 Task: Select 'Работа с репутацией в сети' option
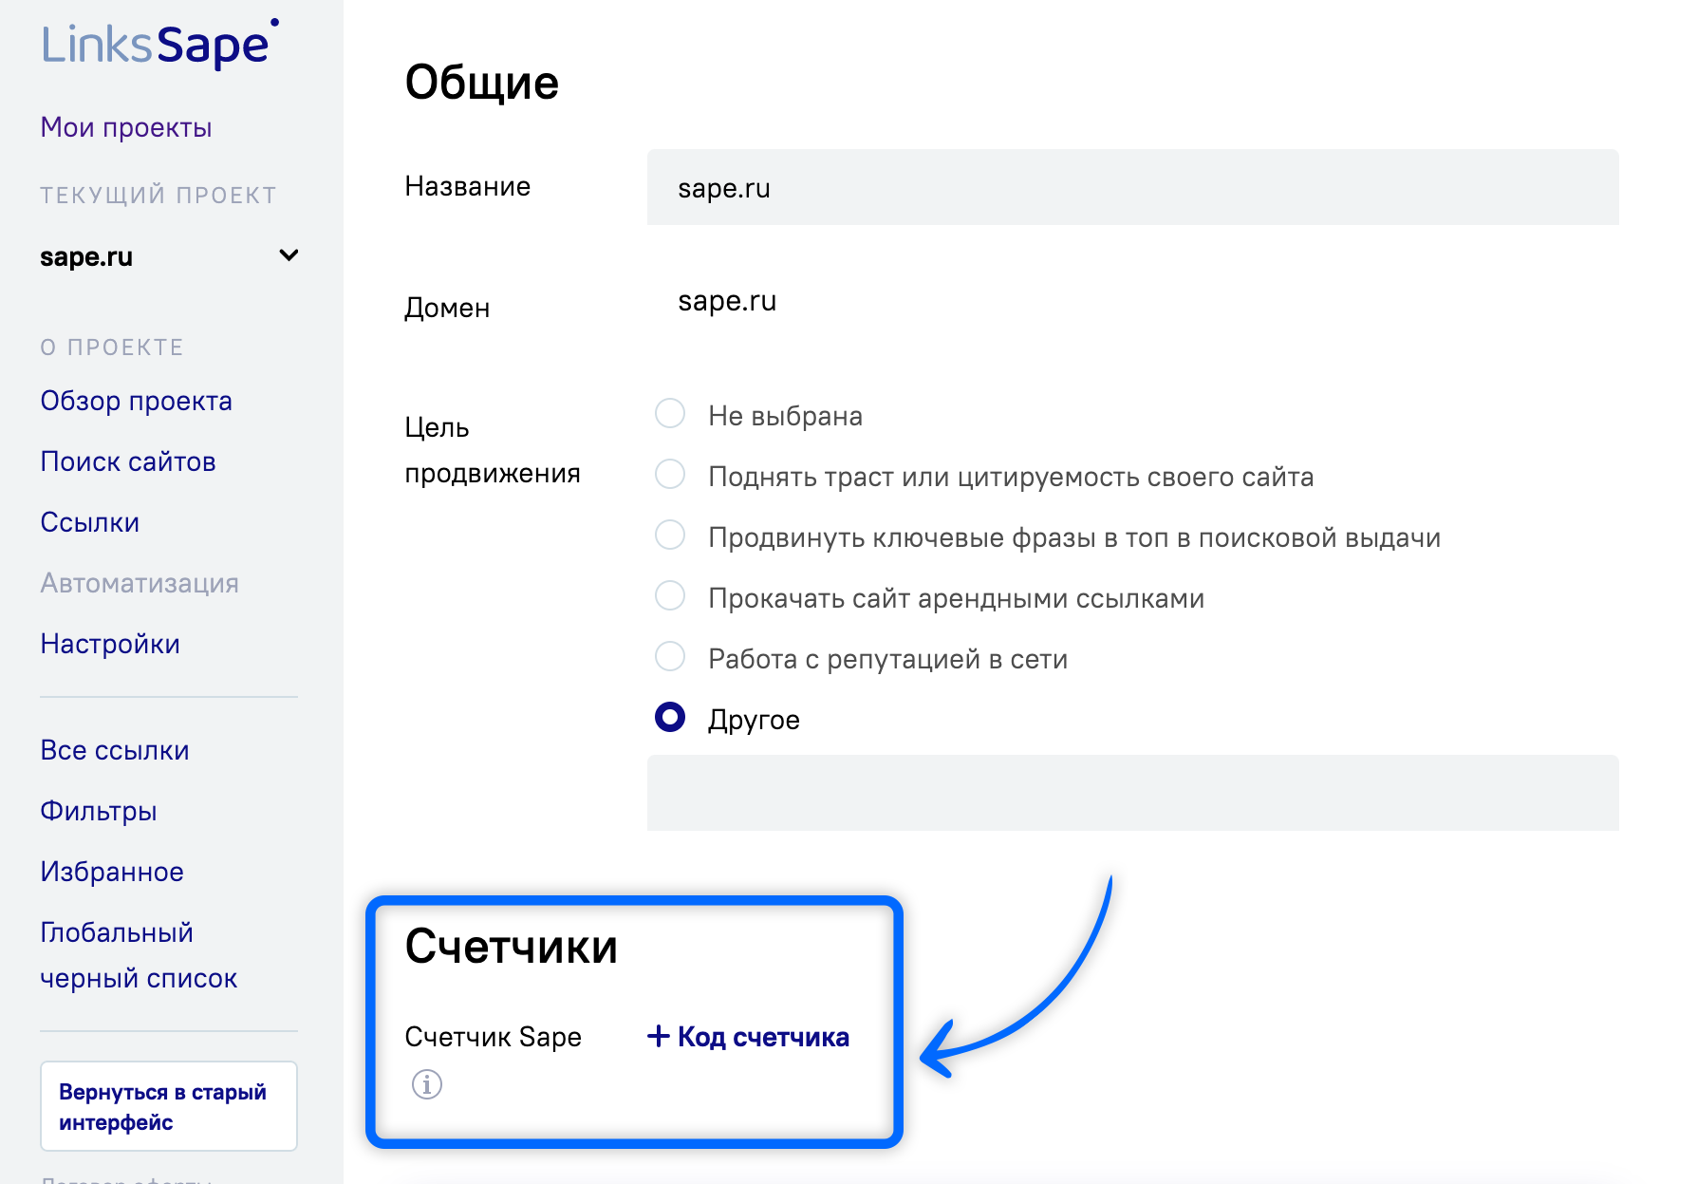click(670, 657)
